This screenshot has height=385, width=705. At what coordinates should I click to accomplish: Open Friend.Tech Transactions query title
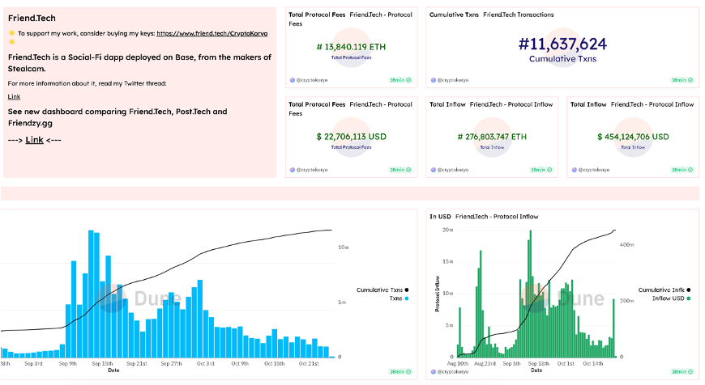click(519, 15)
